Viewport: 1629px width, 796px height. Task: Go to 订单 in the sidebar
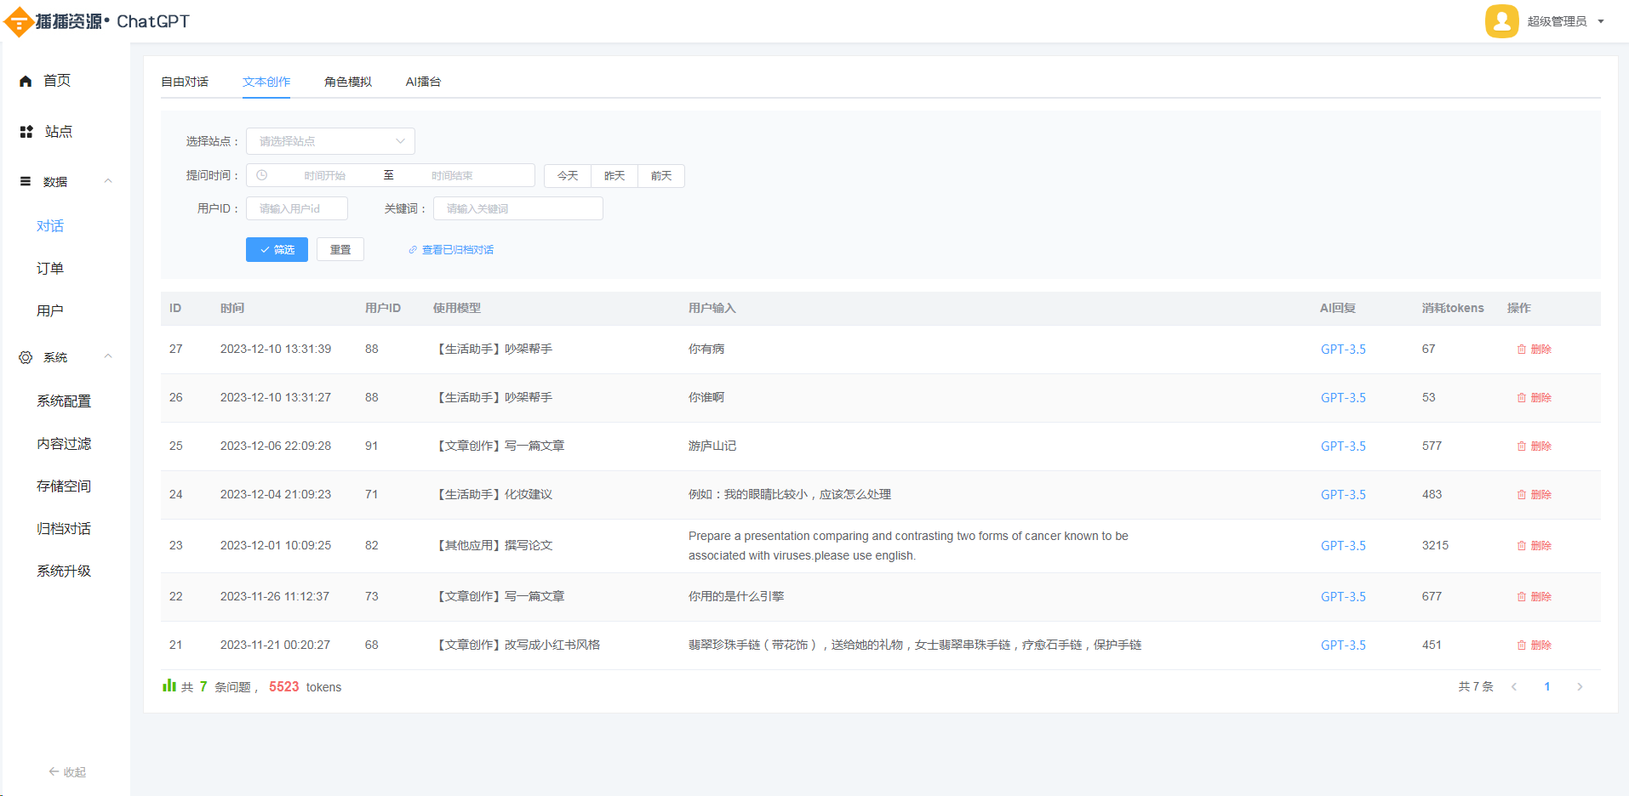pyautogui.click(x=50, y=269)
